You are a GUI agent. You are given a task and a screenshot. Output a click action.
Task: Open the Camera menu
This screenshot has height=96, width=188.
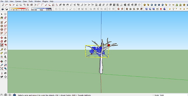point(18,1)
